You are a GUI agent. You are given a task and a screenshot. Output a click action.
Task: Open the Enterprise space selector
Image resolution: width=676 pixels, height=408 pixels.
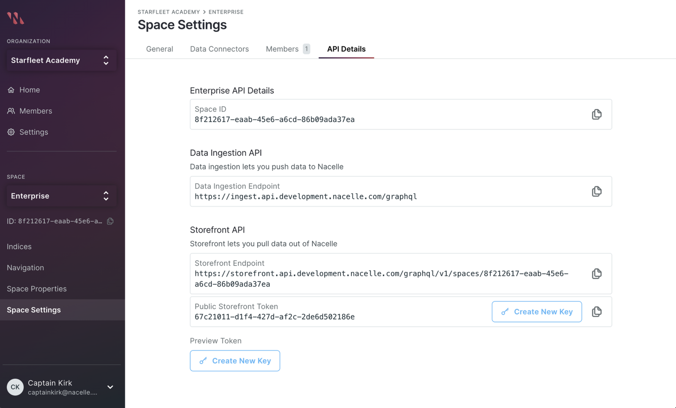[x=61, y=196]
